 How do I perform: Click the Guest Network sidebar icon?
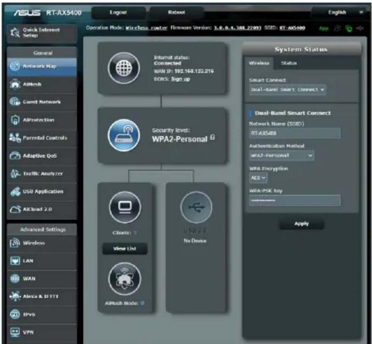(x=15, y=102)
